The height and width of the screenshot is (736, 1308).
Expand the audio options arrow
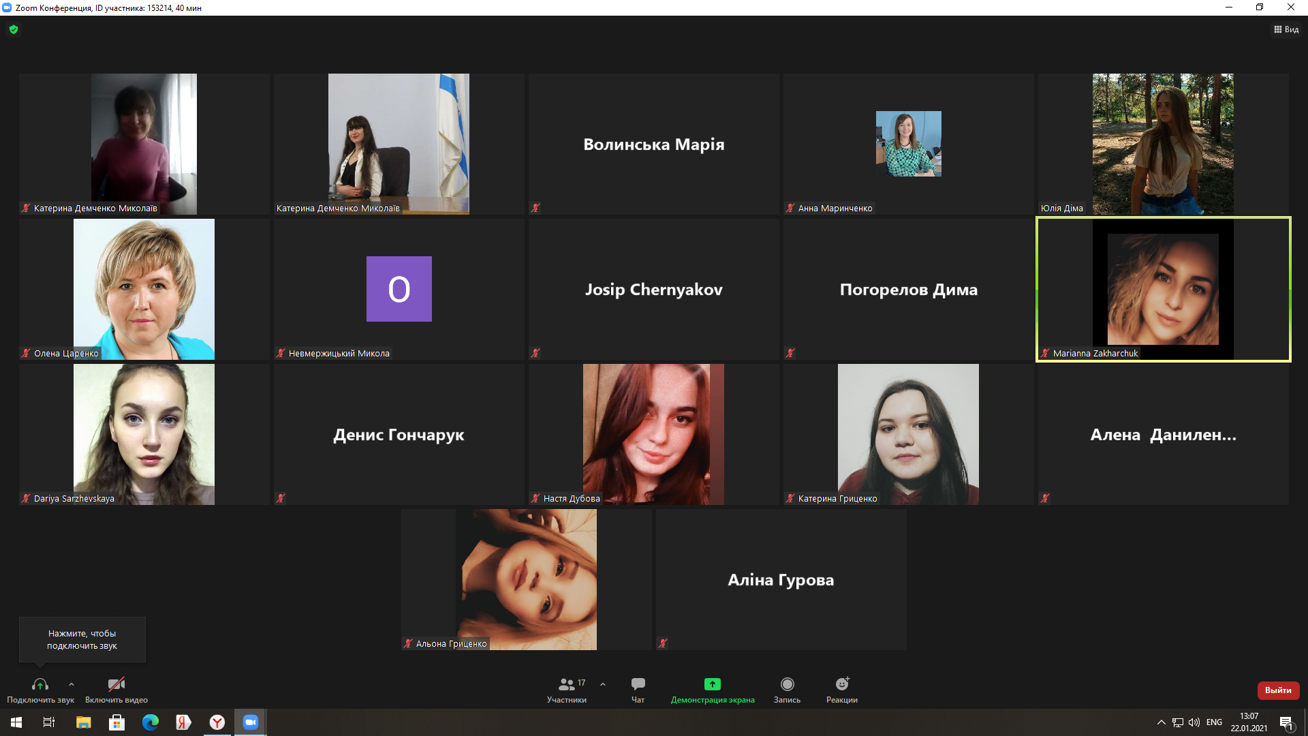(x=72, y=684)
